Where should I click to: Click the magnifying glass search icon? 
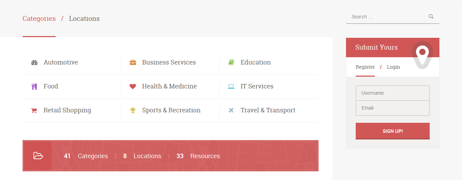431,16
